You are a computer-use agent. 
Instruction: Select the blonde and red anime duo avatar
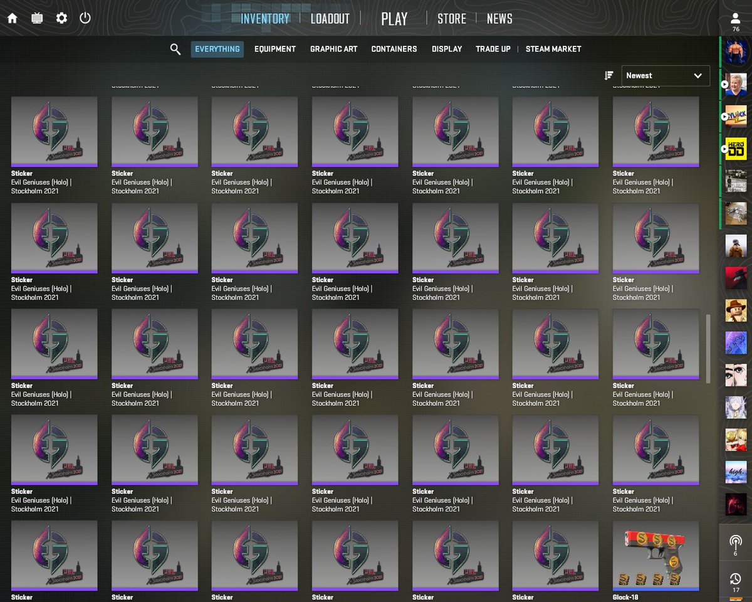(x=736, y=440)
